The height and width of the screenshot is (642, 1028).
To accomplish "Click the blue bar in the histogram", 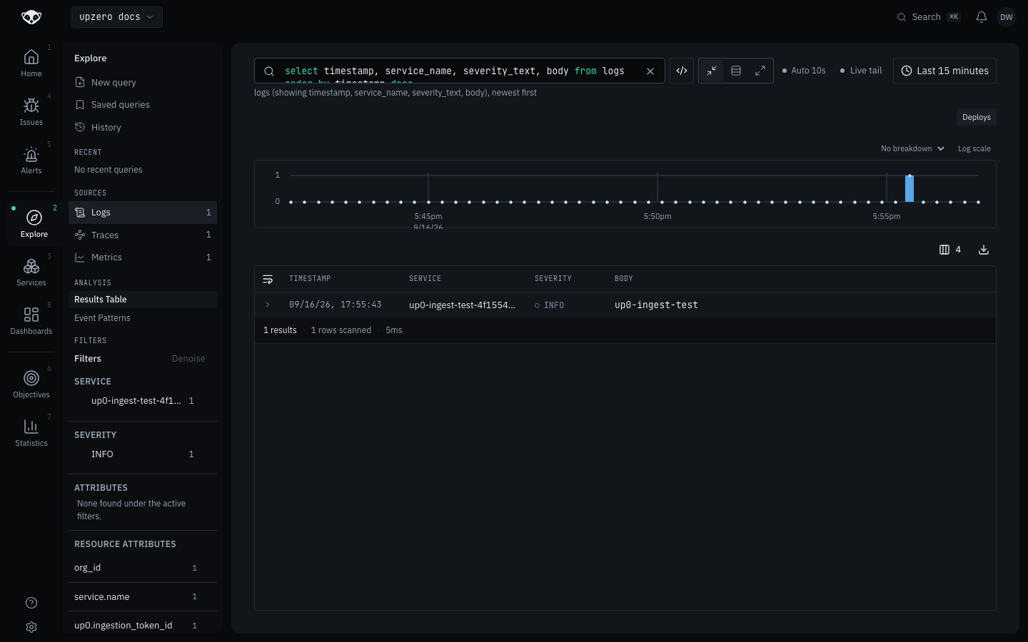I will tap(909, 189).
